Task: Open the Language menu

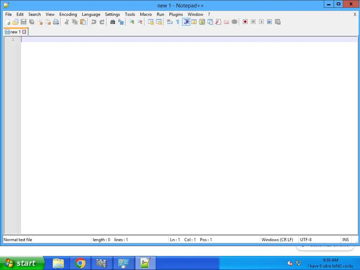Action: (x=91, y=14)
